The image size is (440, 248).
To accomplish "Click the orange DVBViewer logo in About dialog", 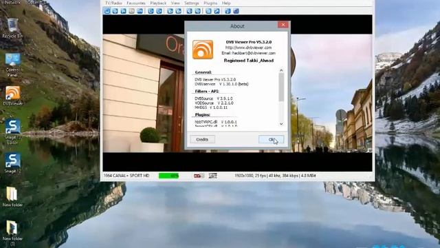I will click(203, 50).
